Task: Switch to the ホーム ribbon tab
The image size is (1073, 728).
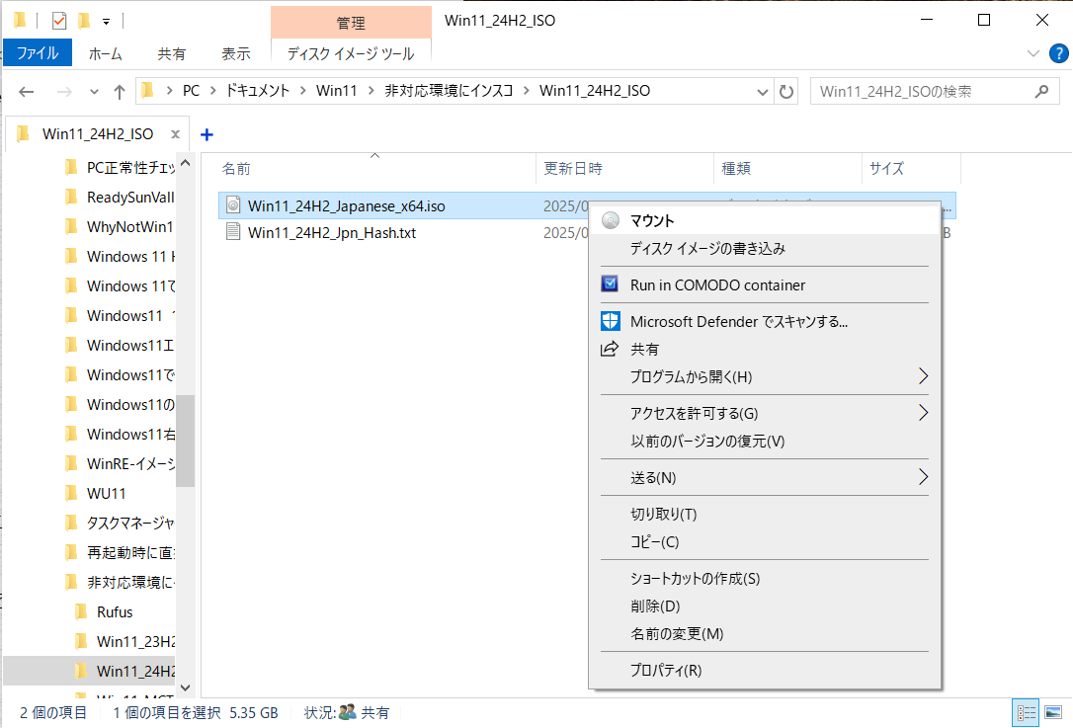Action: click(106, 53)
